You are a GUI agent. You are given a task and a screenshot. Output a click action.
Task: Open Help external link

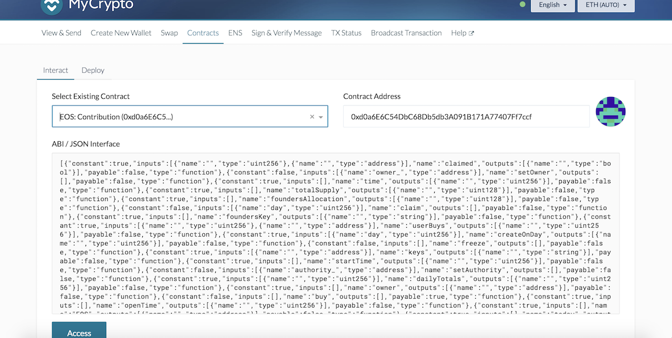click(x=462, y=33)
